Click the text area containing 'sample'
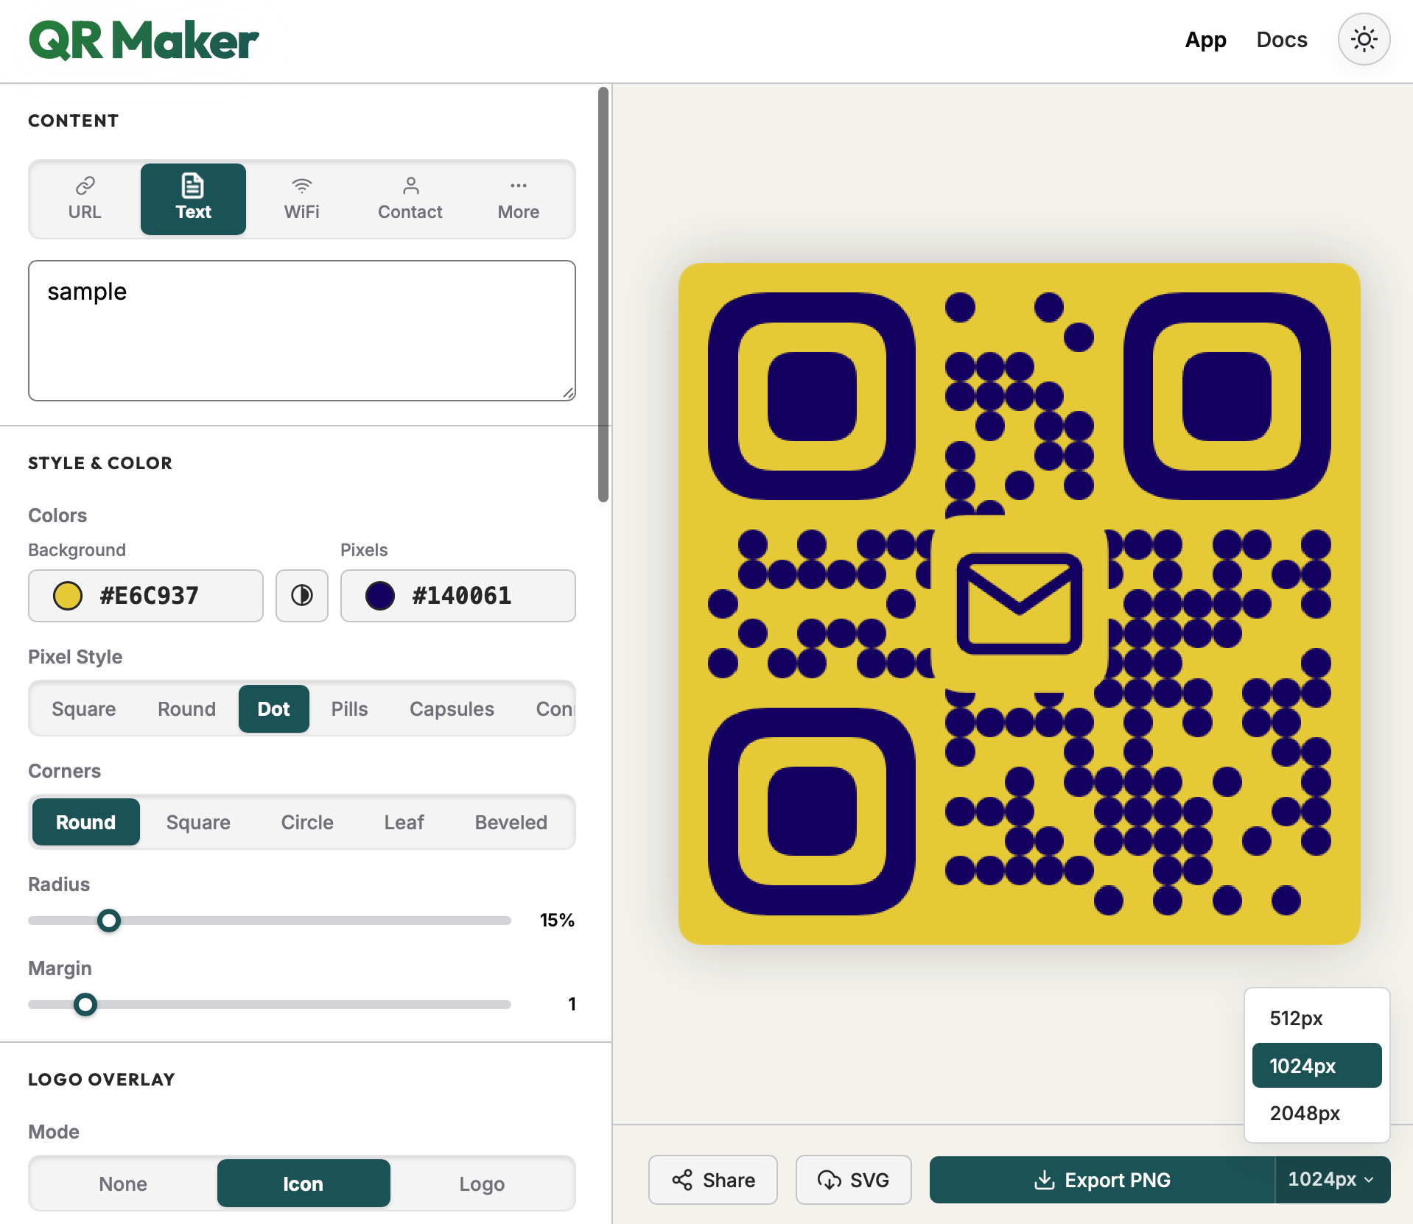Screen dimensions: 1413x1224 point(302,331)
